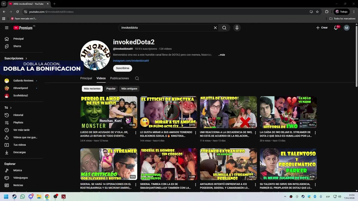
Task: Click the invokedDota2 channel avatar
Action: 95,55
